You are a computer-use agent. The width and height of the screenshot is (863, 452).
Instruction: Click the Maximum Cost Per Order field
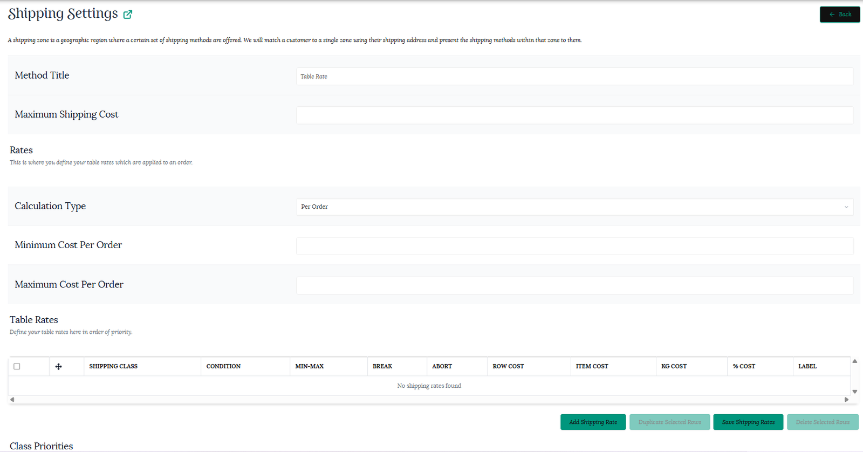[574, 285]
